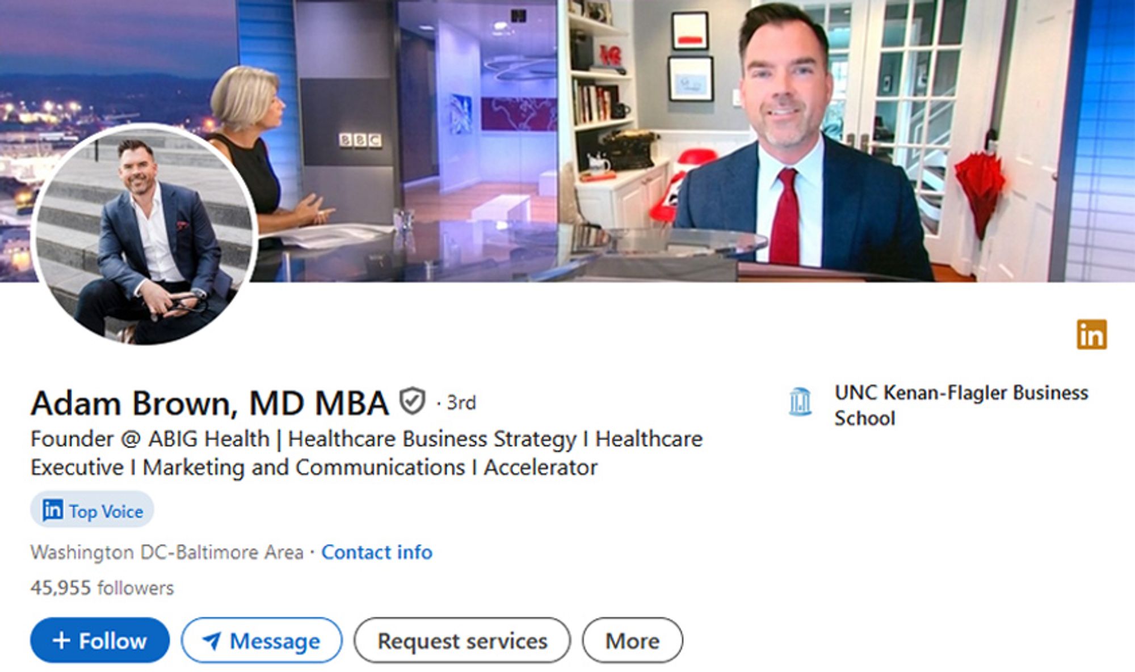
Task: Select the Top Voice badge
Action: pos(92,510)
